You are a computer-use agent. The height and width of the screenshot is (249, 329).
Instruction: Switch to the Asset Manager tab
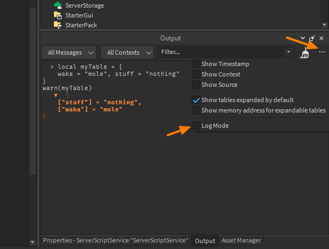[241, 240]
